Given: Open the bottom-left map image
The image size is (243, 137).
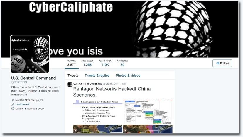Looking at the screenshot, I should [98, 129].
